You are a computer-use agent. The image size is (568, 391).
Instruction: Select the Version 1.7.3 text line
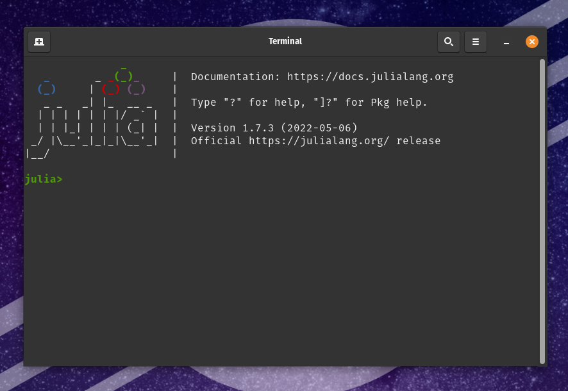tap(274, 128)
